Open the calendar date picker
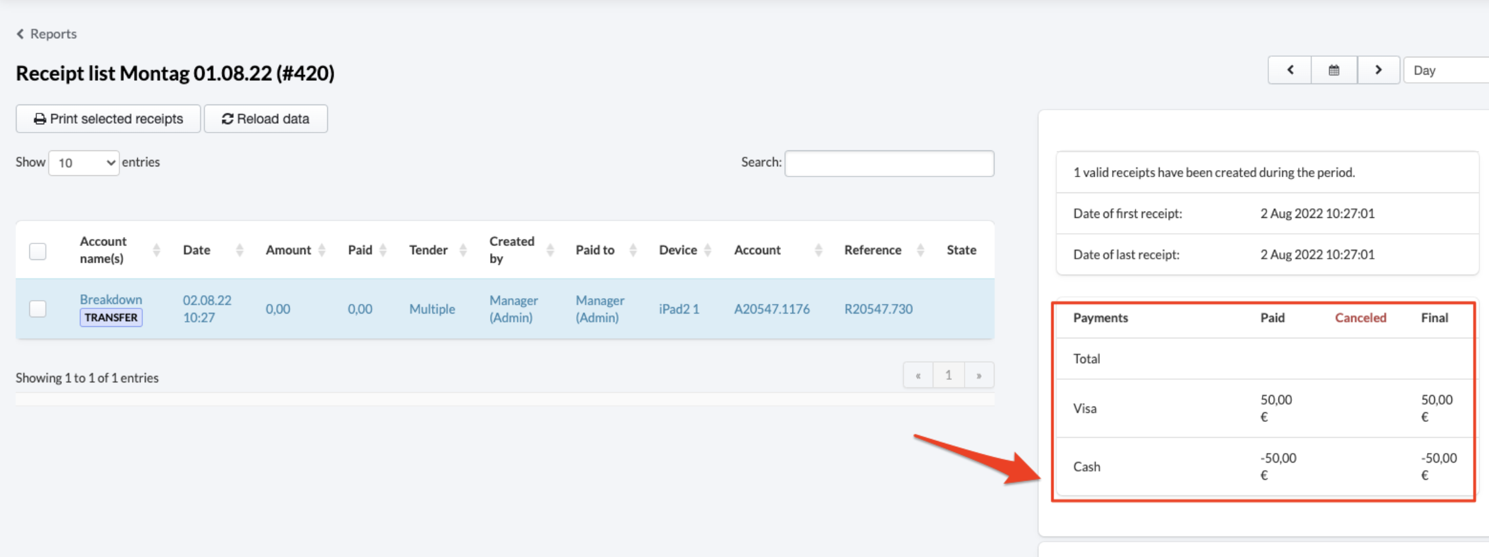Image resolution: width=1489 pixels, height=557 pixels. pyautogui.click(x=1333, y=70)
